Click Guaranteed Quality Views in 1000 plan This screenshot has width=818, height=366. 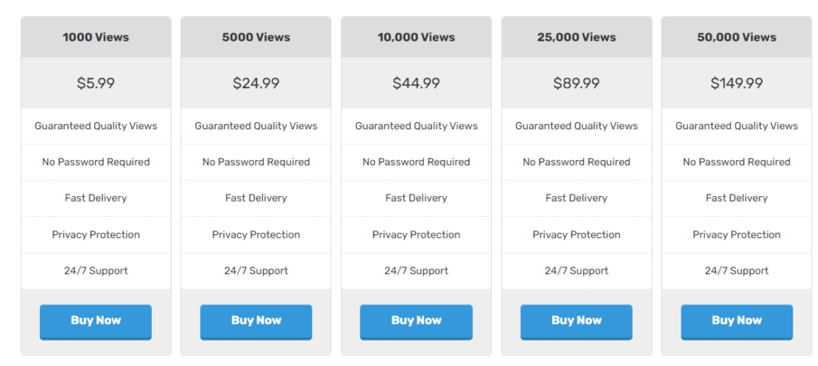(96, 126)
